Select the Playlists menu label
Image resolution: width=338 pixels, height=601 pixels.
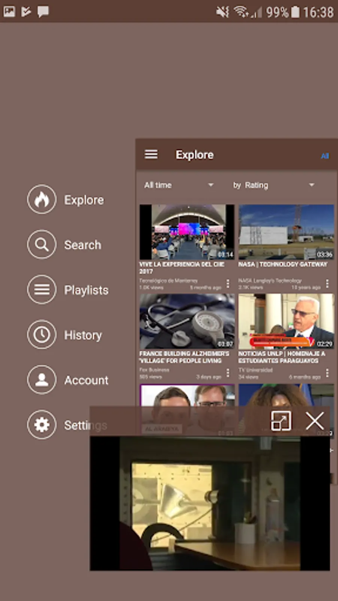click(86, 290)
